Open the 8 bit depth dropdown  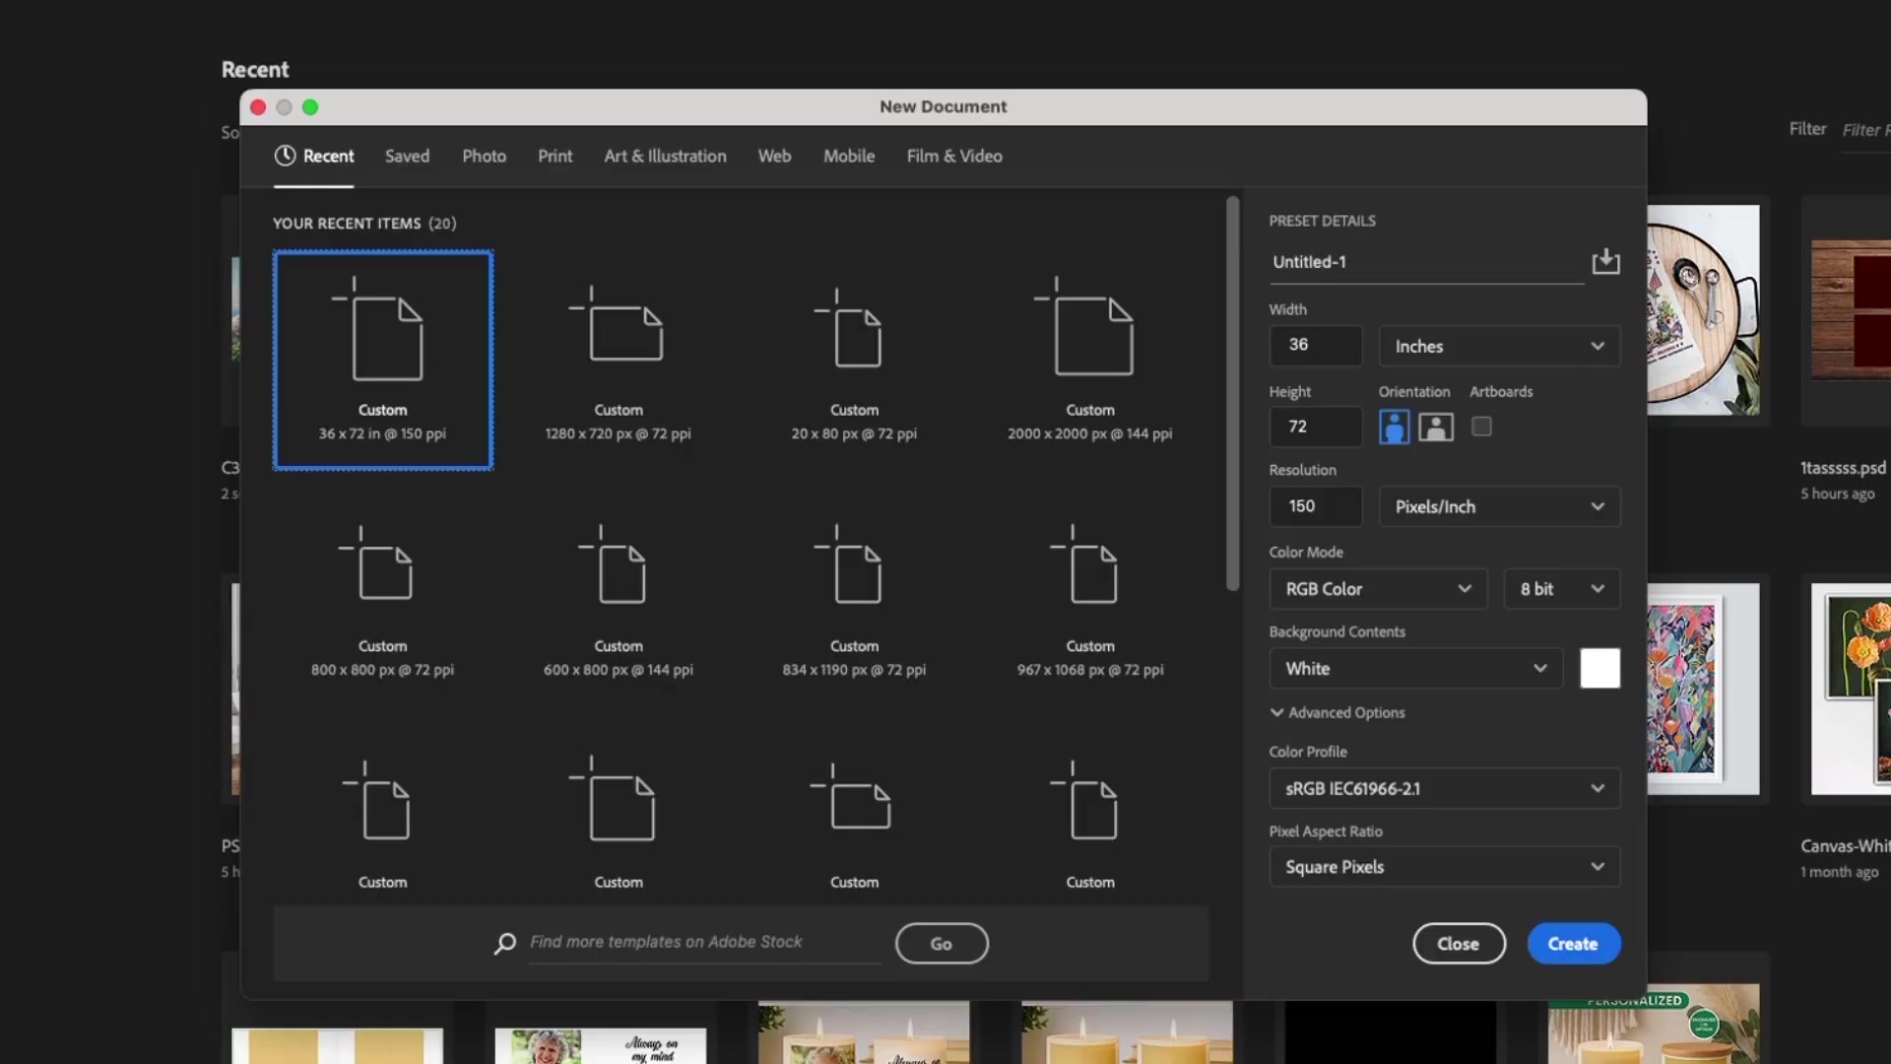1561,588
